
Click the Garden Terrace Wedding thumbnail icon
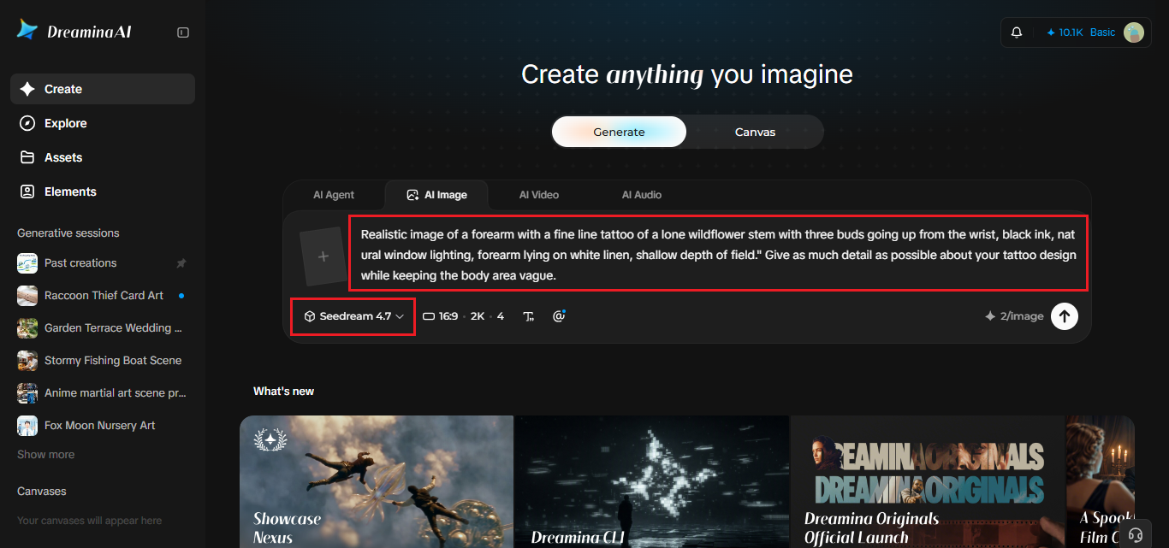27,328
